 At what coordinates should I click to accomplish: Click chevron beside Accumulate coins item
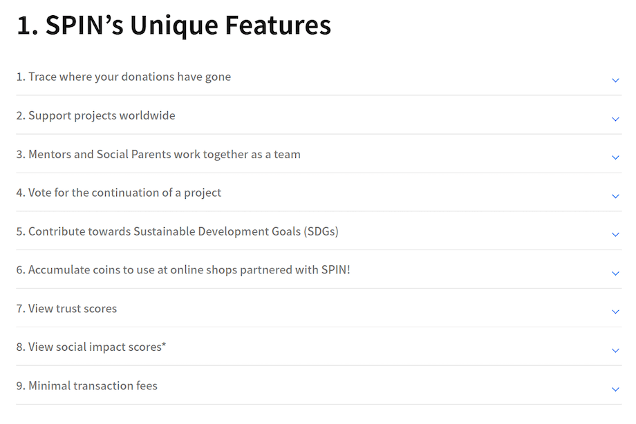click(x=615, y=273)
